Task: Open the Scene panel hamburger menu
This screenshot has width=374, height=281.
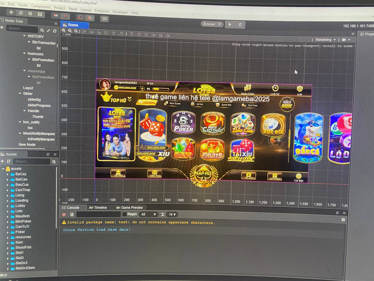Action: click(x=353, y=34)
